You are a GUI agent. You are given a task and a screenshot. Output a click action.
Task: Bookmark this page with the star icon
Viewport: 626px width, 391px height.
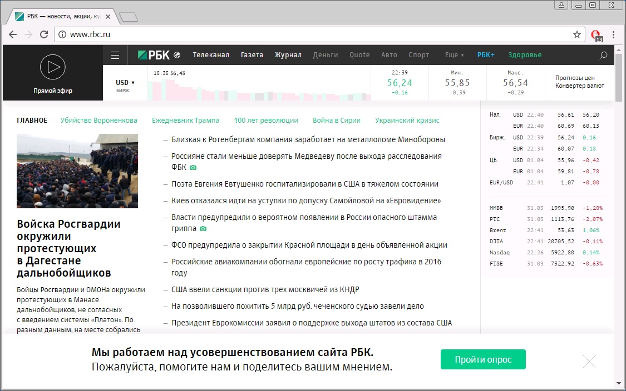point(577,34)
